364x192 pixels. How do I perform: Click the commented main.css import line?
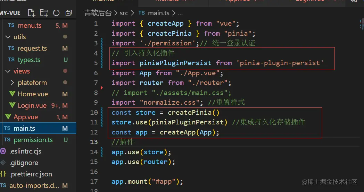[171, 93]
